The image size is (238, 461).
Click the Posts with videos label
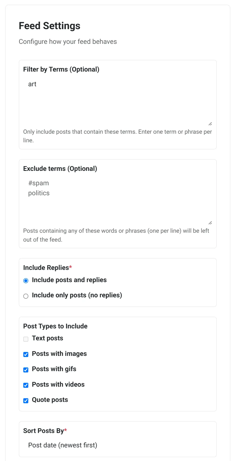click(58, 384)
